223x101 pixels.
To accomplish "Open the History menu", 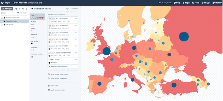I will tap(217, 3).
